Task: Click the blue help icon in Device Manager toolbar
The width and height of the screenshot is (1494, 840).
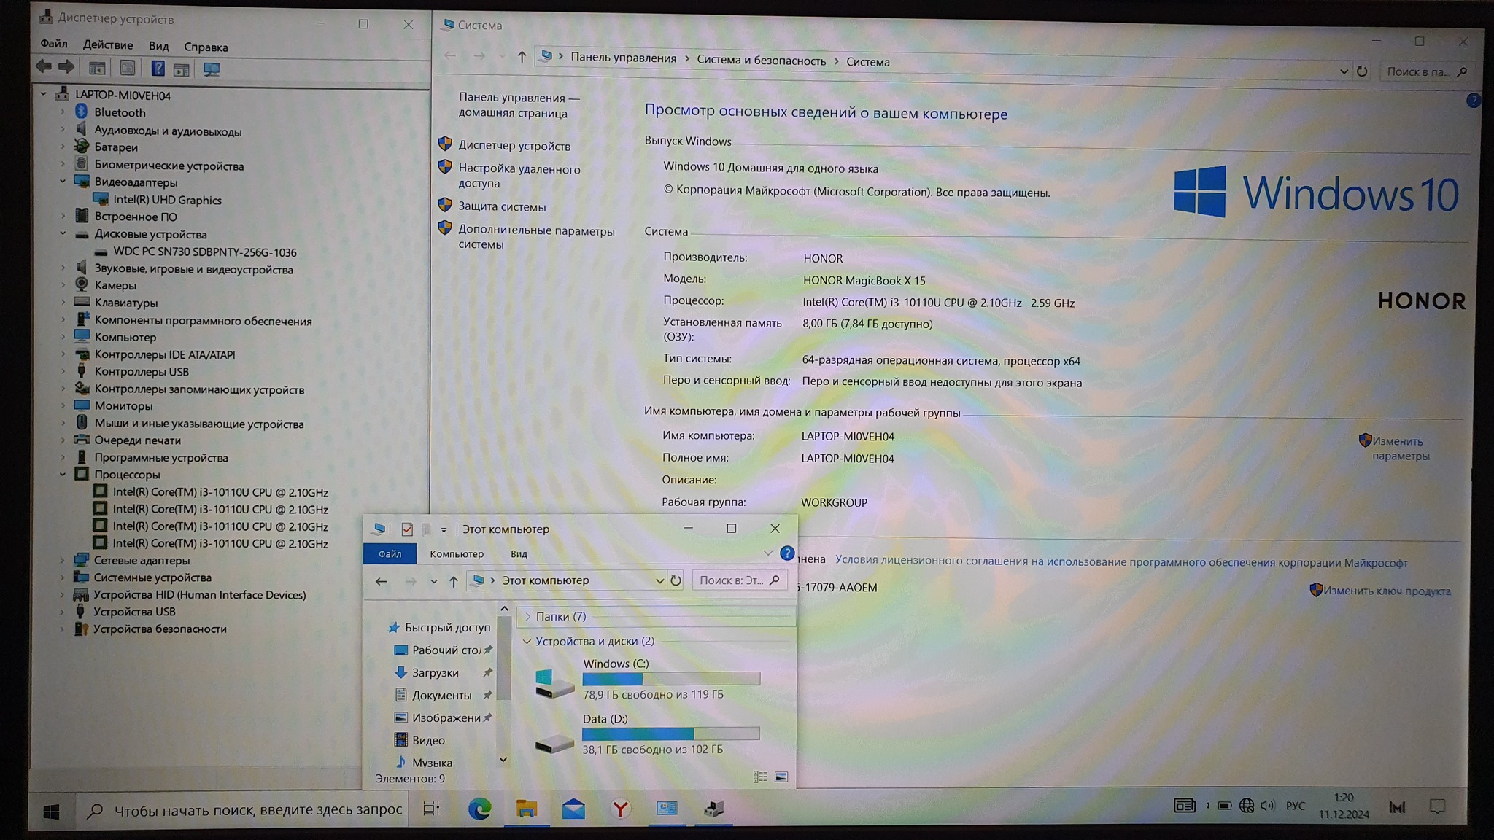Action: tap(158, 69)
